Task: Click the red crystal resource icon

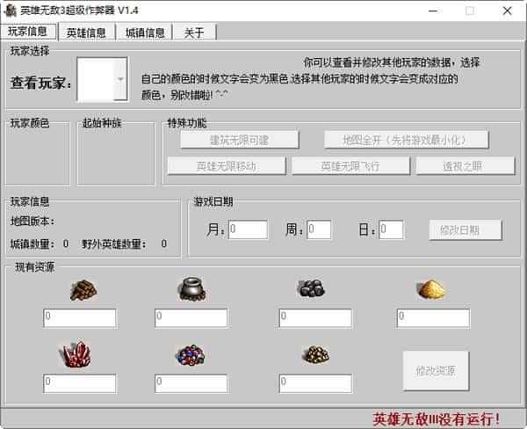Action: [x=77, y=354]
